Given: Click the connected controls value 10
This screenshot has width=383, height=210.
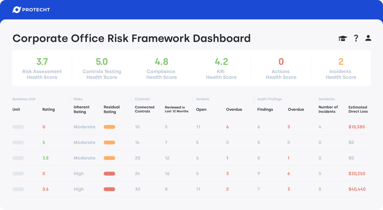Looking at the screenshot, I should tap(137, 127).
